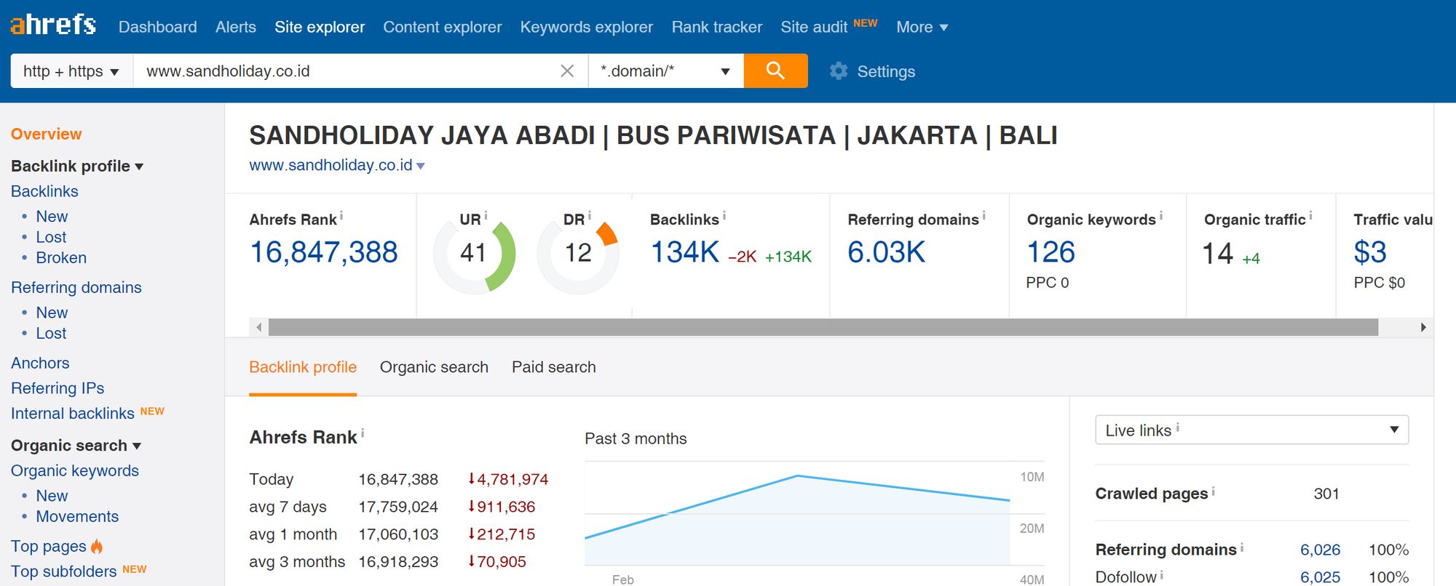This screenshot has width=1456, height=586.
Task: Open Referring IPs in the sidebar
Action: coord(58,388)
